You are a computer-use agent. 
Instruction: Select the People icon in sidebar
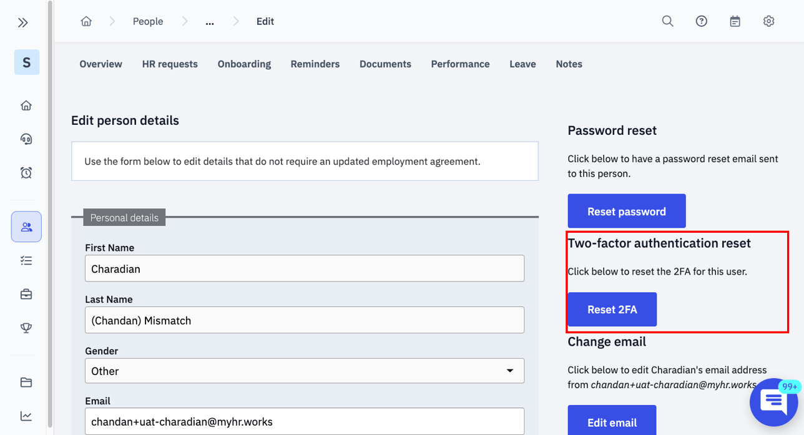pos(26,227)
